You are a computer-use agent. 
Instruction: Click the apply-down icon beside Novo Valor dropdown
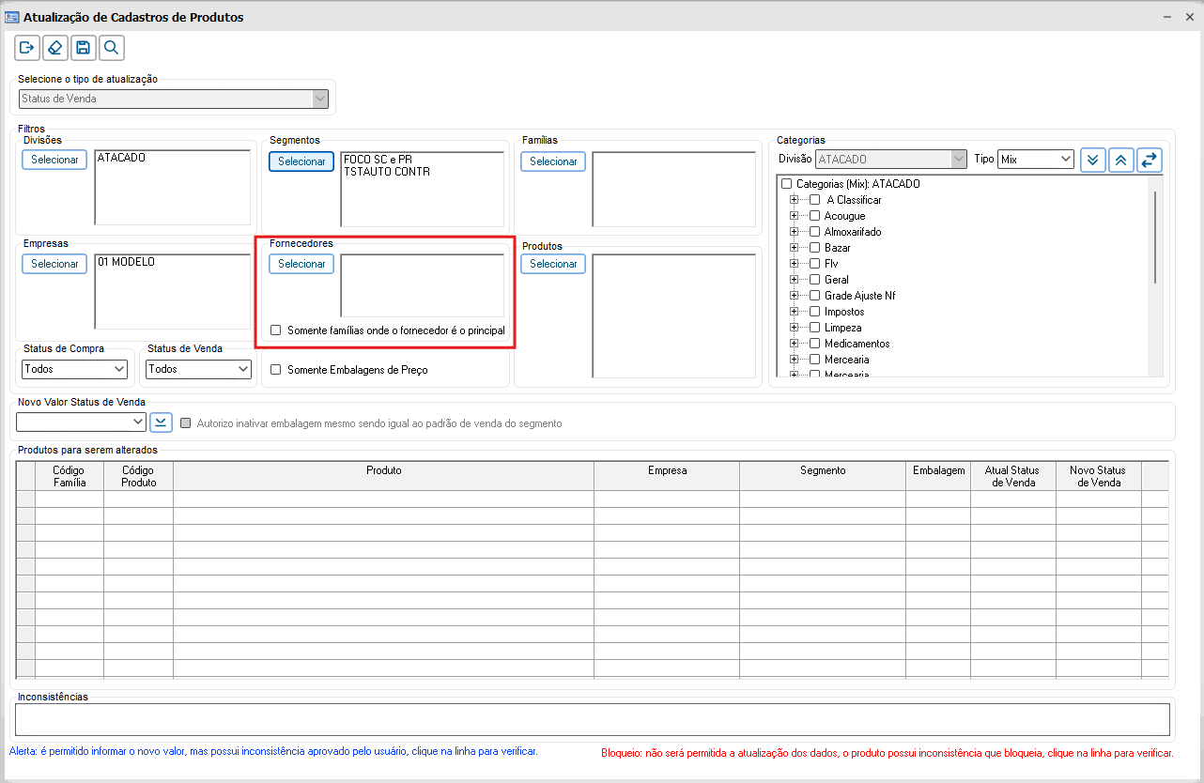pyautogui.click(x=162, y=422)
